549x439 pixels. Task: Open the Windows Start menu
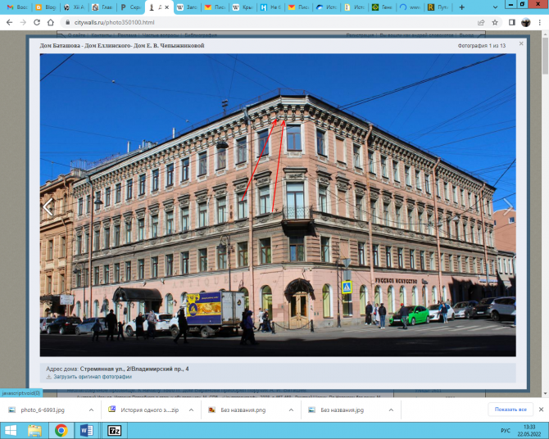11,429
